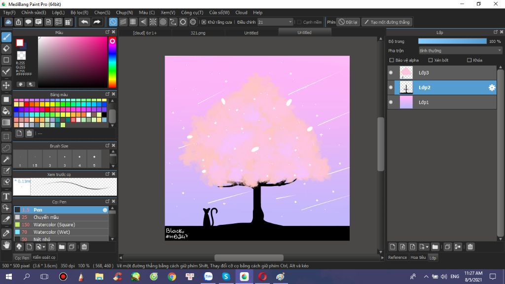Open the Điều chỉnh correction value dropdown

pyautogui.click(x=289, y=22)
